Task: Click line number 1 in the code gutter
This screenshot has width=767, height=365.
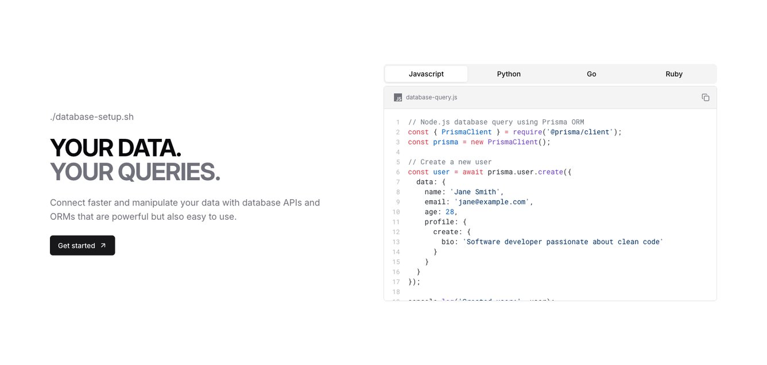Action: point(397,122)
